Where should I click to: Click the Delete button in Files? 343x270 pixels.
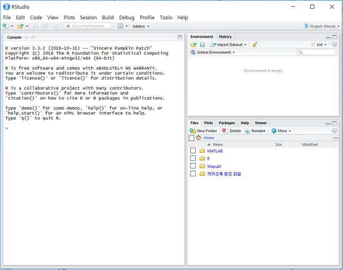231,131
